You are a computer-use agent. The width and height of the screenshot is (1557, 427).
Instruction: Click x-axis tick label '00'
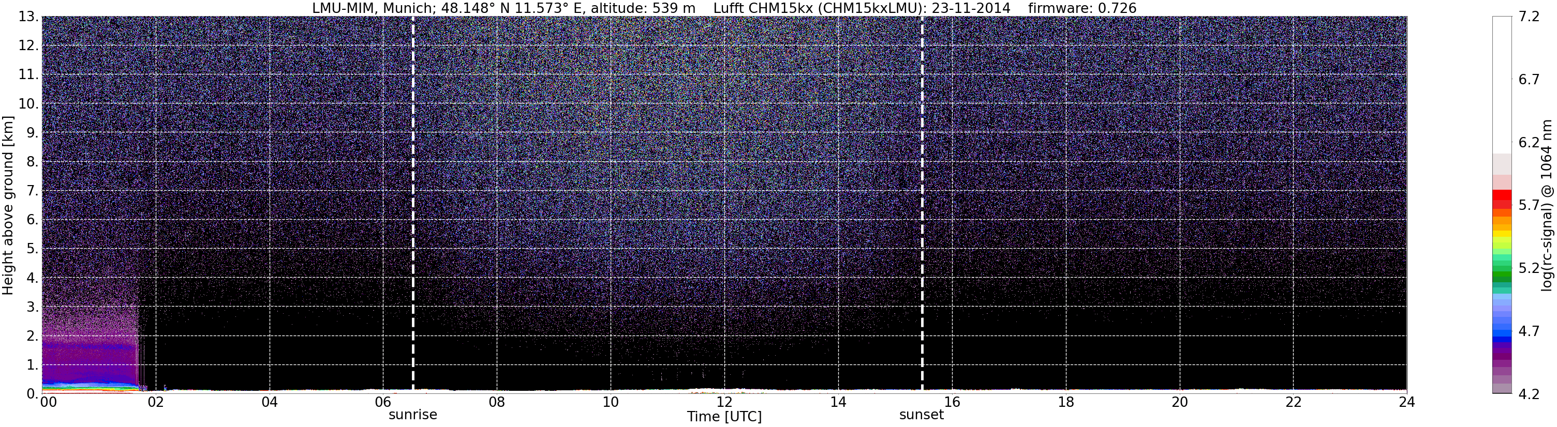[x=48, y=402]
